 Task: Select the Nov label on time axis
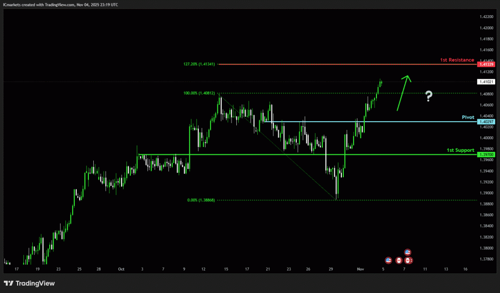tap(360, 269)
